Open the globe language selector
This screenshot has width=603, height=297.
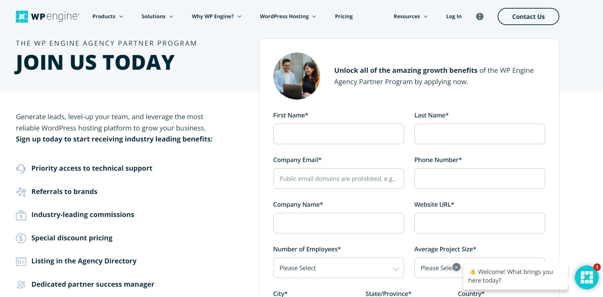click(x=480, y=16)
